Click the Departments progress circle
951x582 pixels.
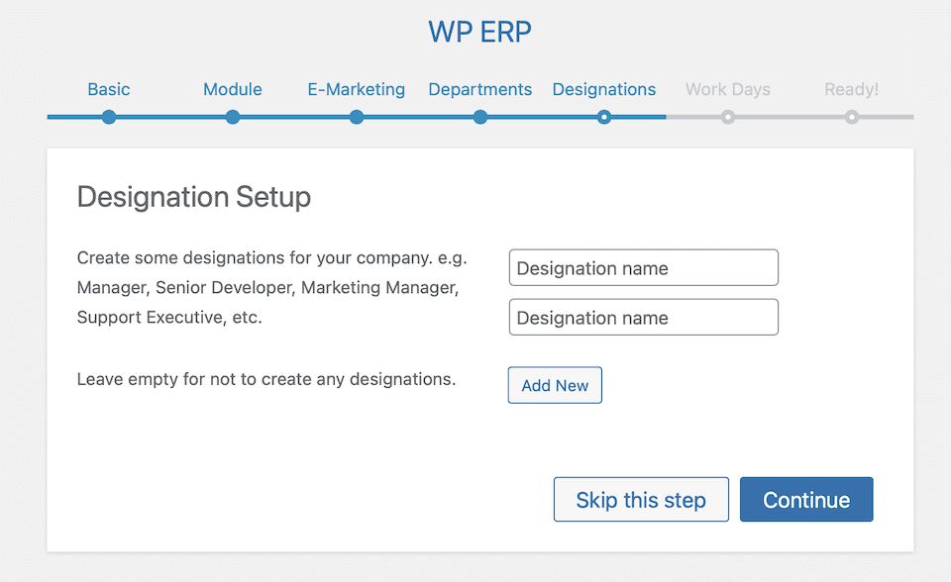[479, 117]
